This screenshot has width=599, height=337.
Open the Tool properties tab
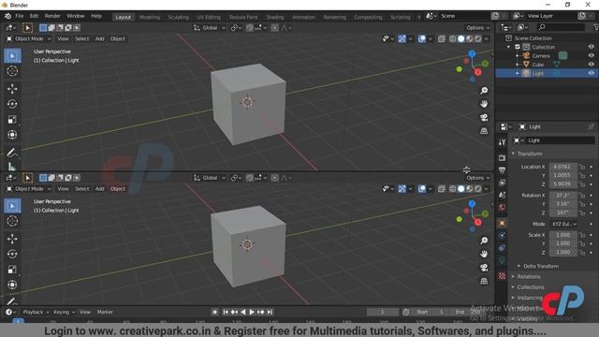click(x=502, y=142)
